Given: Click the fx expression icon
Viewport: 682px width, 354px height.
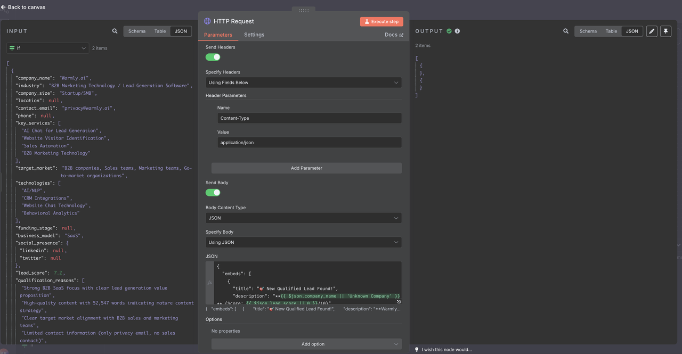Looking at the screenshot, I should 210,283.
